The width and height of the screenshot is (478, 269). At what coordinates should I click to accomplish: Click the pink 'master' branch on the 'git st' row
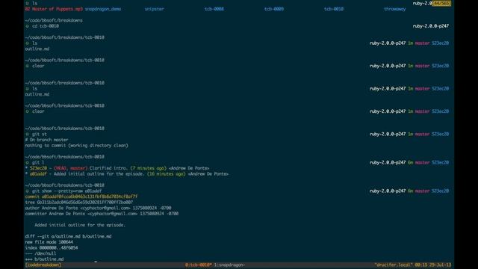pyautogui.click(x=422, y=134)
